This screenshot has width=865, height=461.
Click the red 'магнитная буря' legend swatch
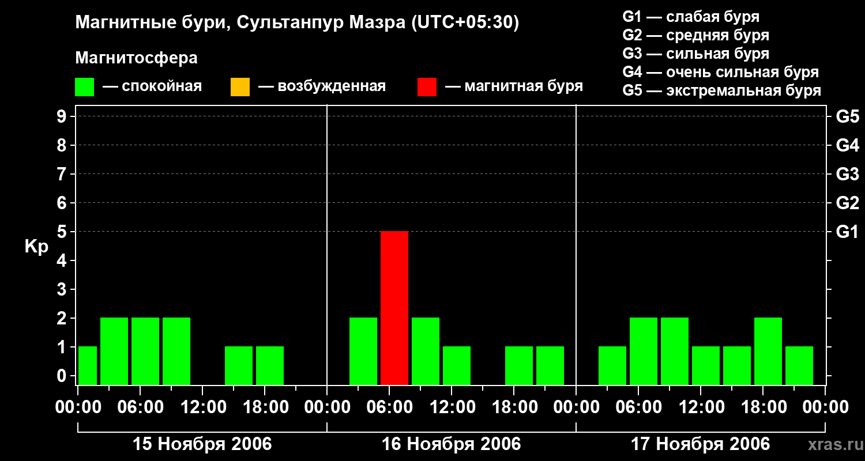pos(427,87)
